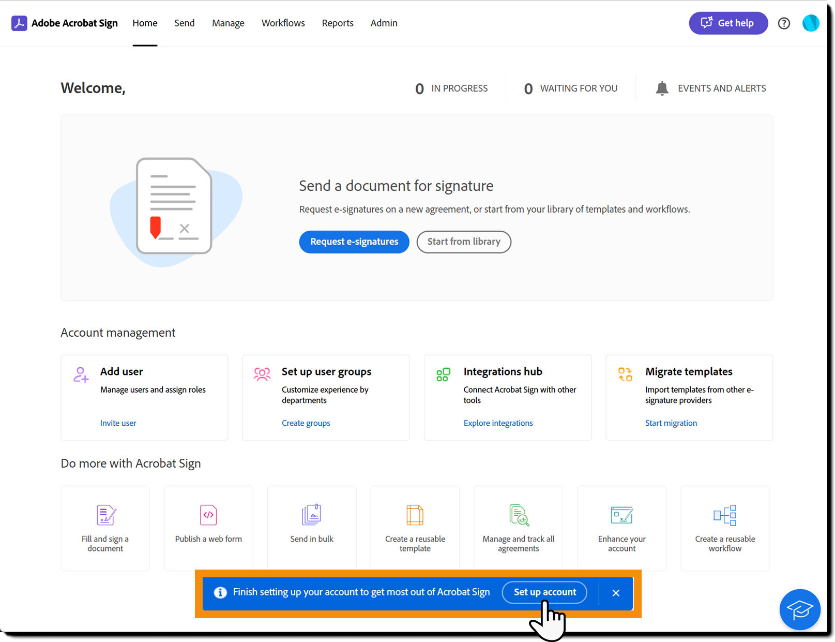Click the Migrate templates title
The width and height of the screenshot is (835, 642).
coord(689,371)
